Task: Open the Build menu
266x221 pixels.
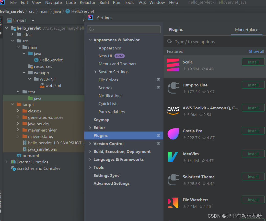Action: tap(104, 3)
